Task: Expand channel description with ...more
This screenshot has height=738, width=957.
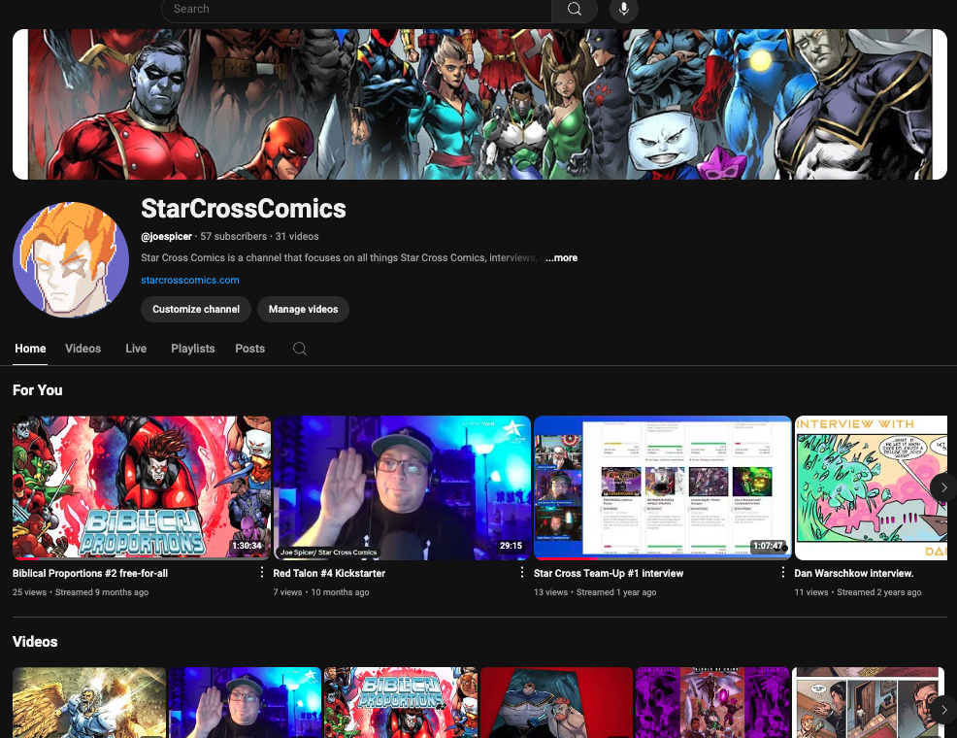Action: [x=562, y=257]
